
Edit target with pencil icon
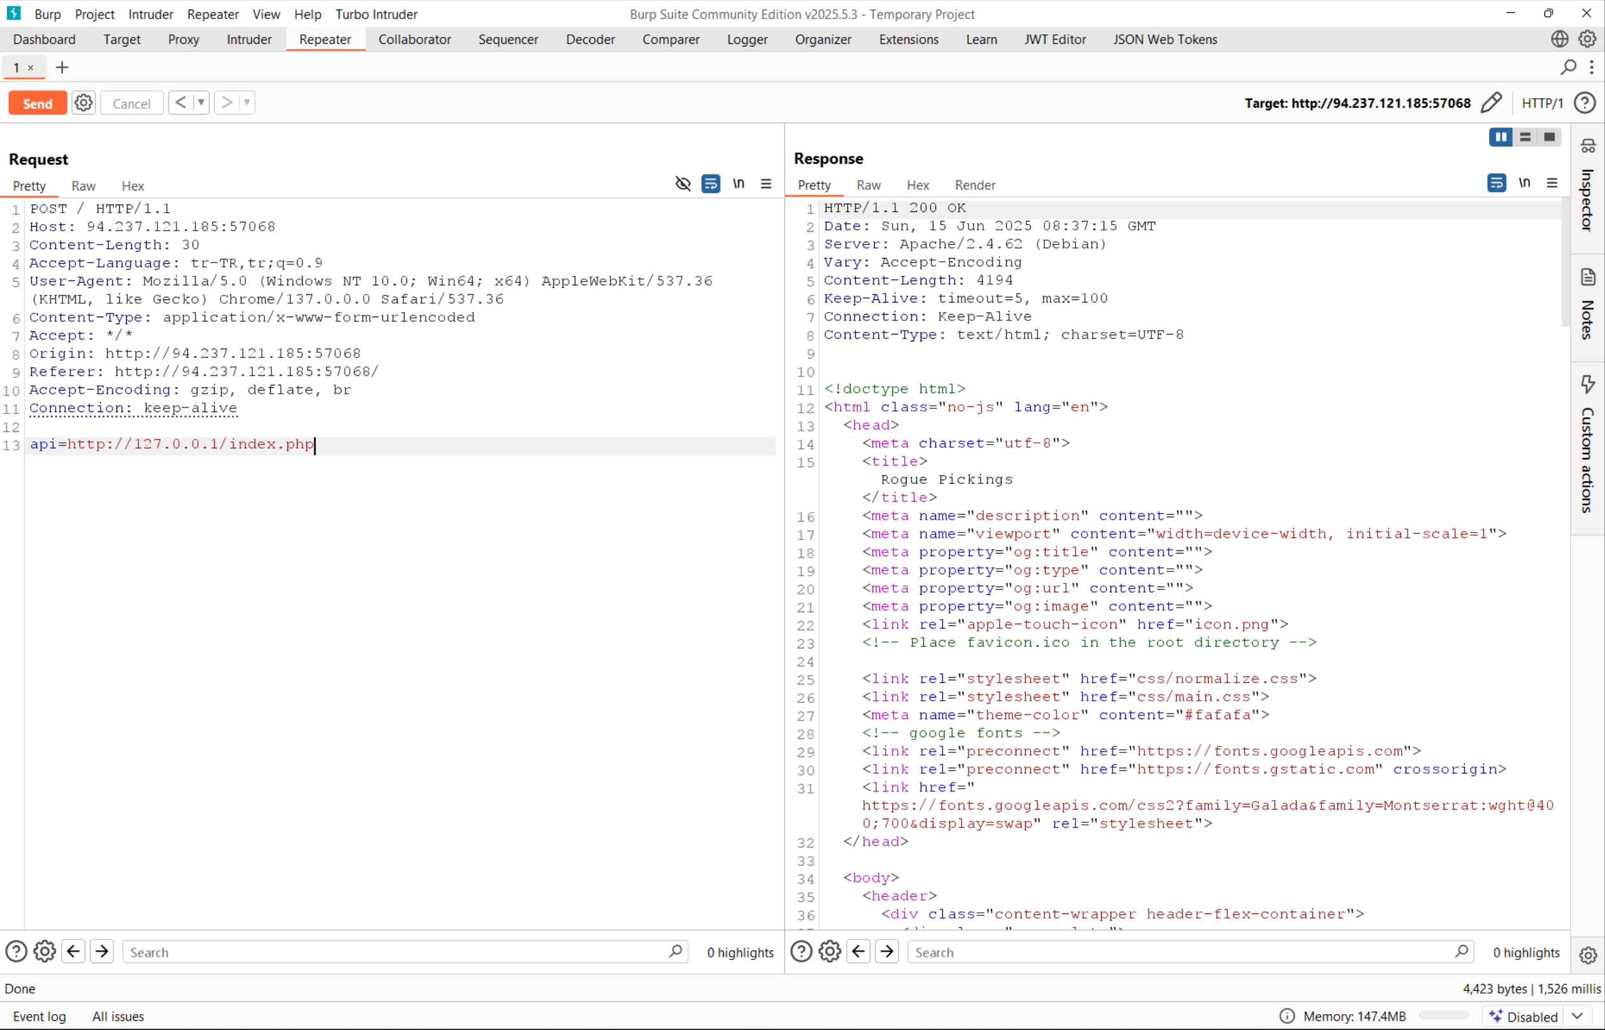1491,103
